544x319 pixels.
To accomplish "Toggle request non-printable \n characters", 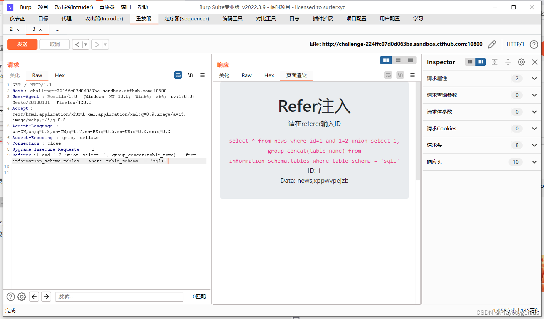I will click(x=190, y=75).
